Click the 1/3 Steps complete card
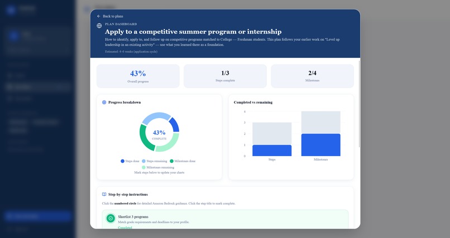The width and height of the screenshot is (450, 238). pyautogui.click(x=226, y=76)
